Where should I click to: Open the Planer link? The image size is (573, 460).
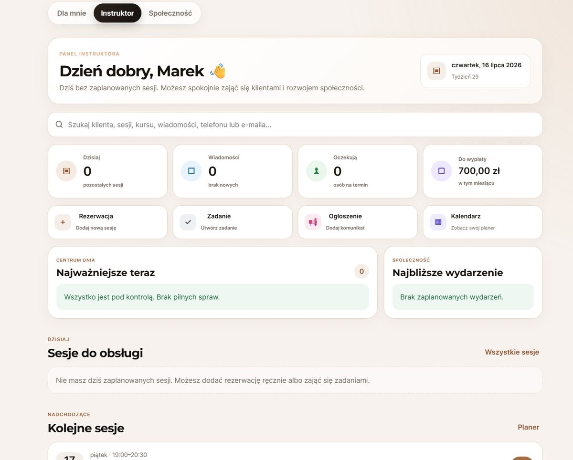(x=529, y=427)
